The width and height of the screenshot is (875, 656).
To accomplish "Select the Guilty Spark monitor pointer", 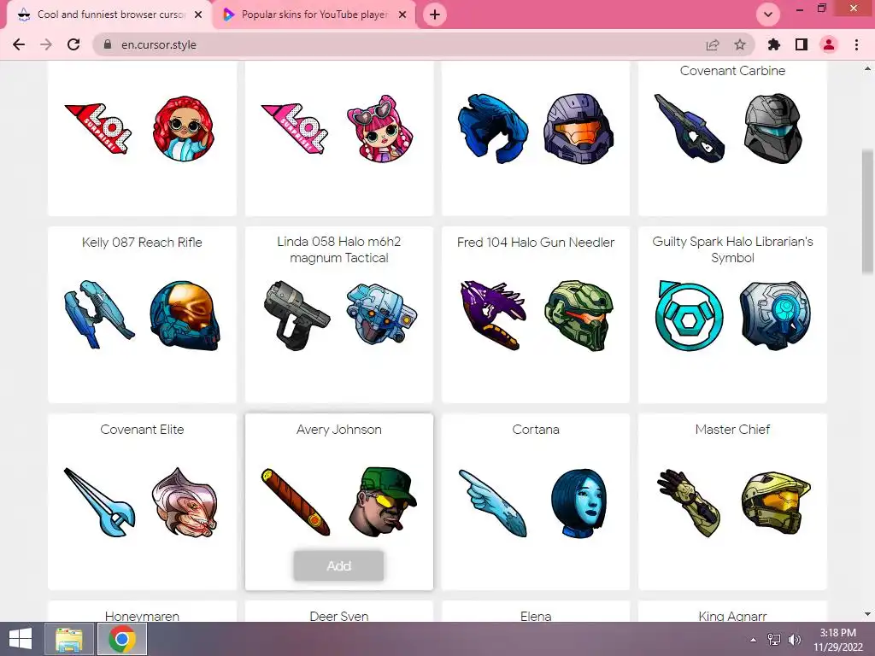I will pos(775,315).
